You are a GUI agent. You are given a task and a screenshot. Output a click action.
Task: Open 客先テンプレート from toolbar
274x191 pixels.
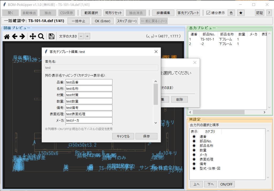[188, 13]
